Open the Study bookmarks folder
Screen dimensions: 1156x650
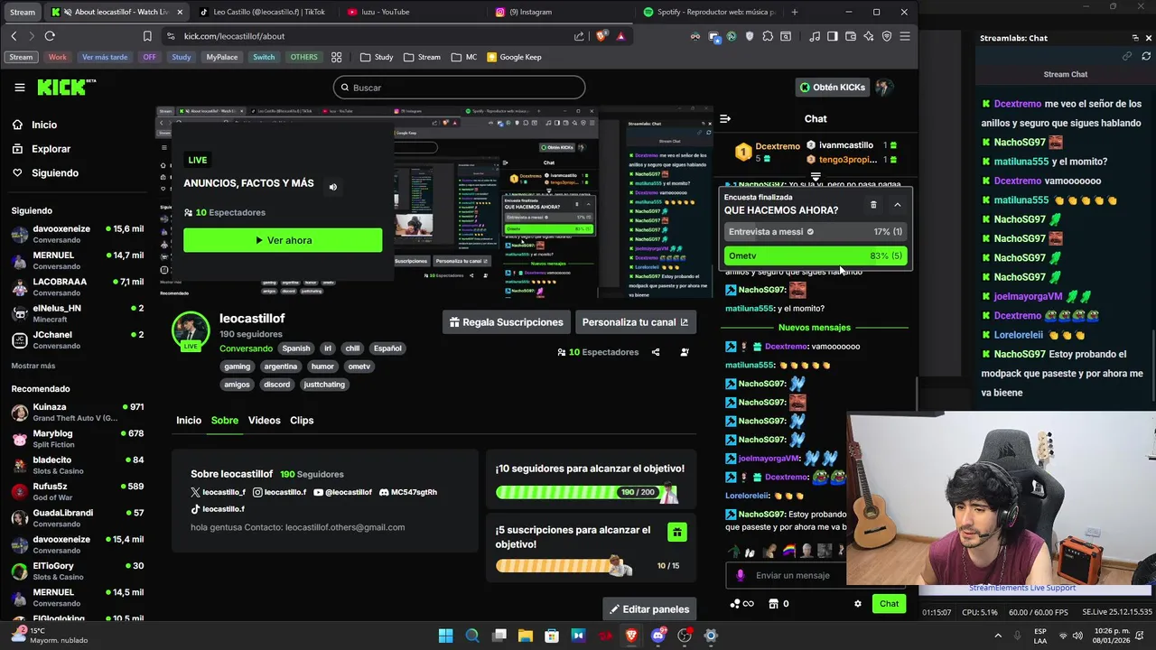pyautogui.click(x=376, y=57)
